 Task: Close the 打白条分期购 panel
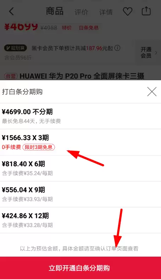(x=152, y=92)
